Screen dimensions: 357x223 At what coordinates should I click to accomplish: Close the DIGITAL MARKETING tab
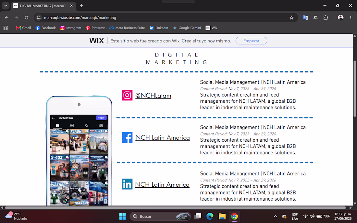tap(71, 6)
